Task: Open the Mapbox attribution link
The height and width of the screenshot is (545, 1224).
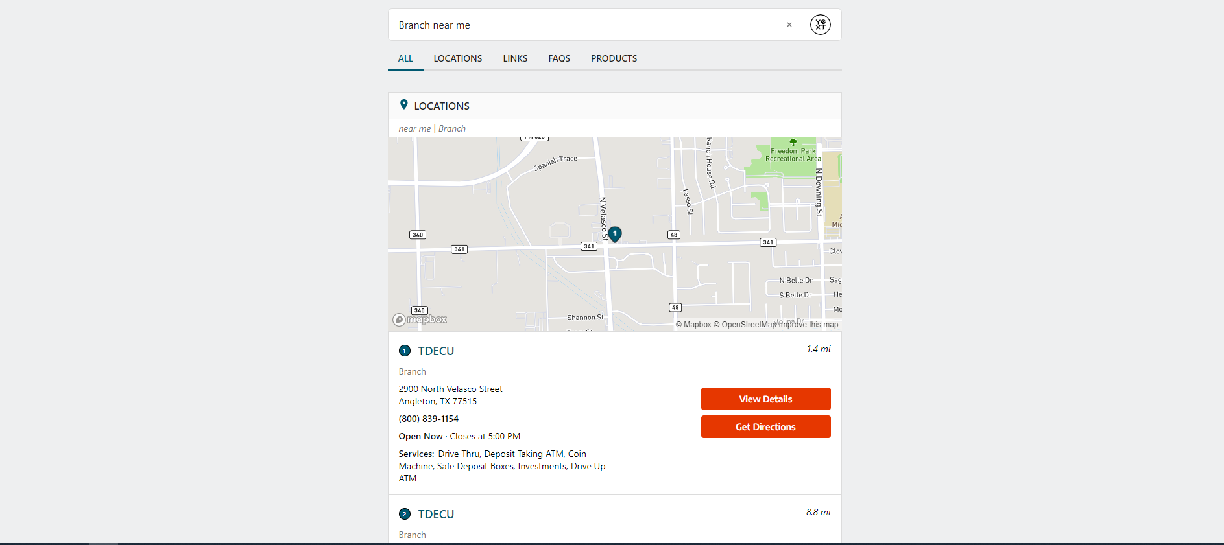Action: [693, 325]
